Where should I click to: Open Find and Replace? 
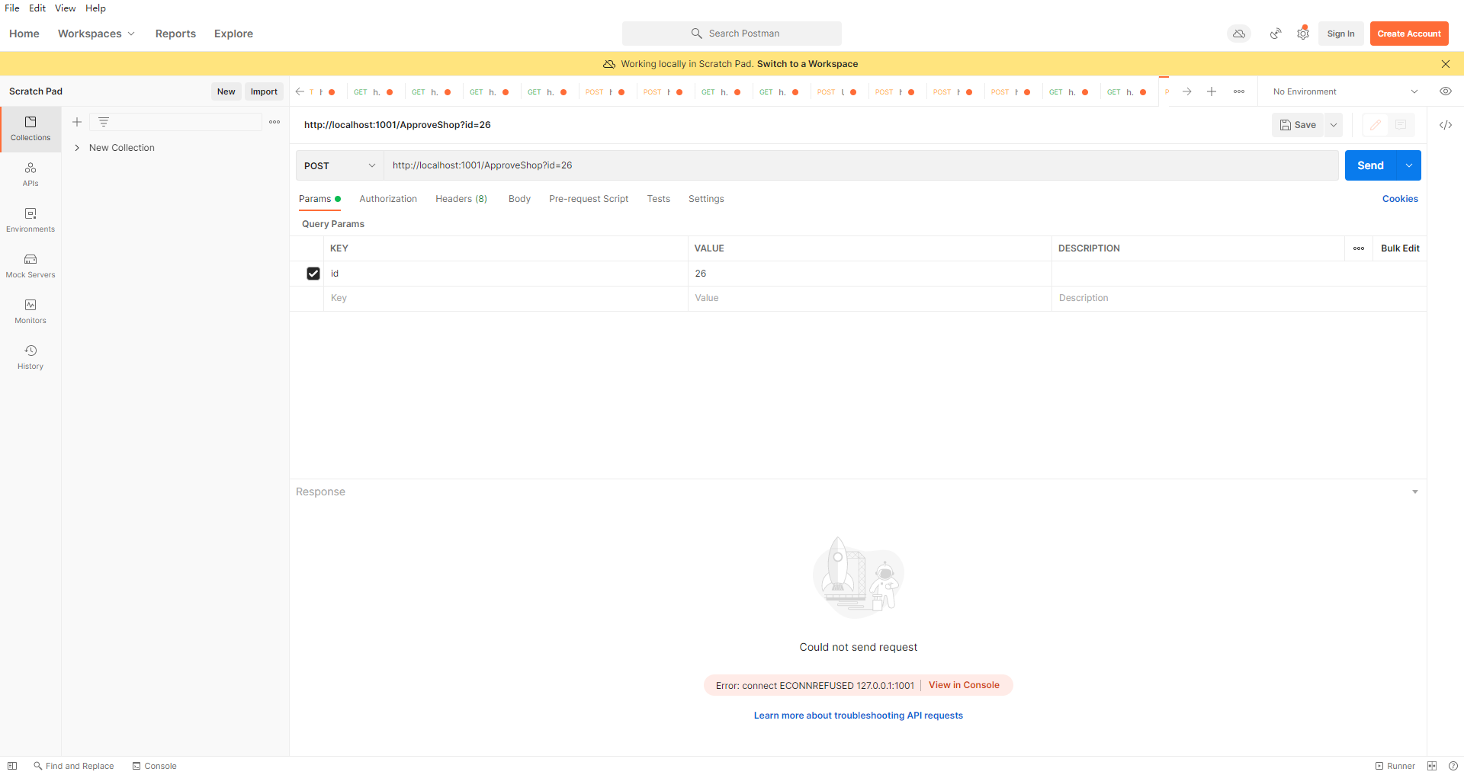coord(73,766)
